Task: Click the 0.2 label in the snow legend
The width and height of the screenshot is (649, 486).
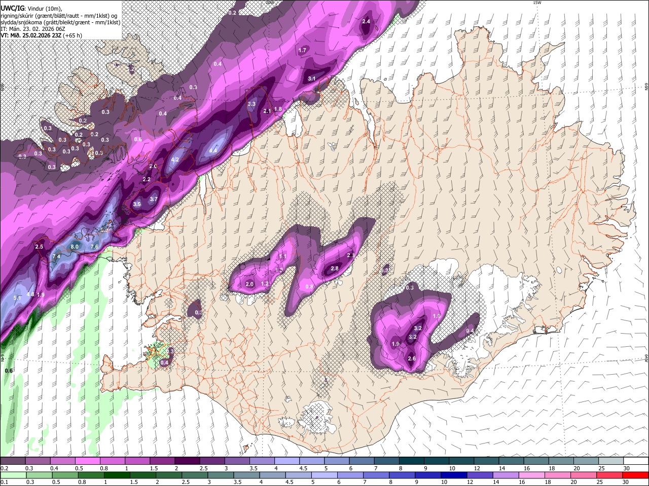Action: coord(4,468)
